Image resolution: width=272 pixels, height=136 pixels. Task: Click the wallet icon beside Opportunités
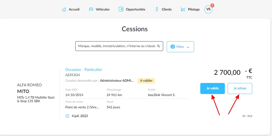pos(121,9)
